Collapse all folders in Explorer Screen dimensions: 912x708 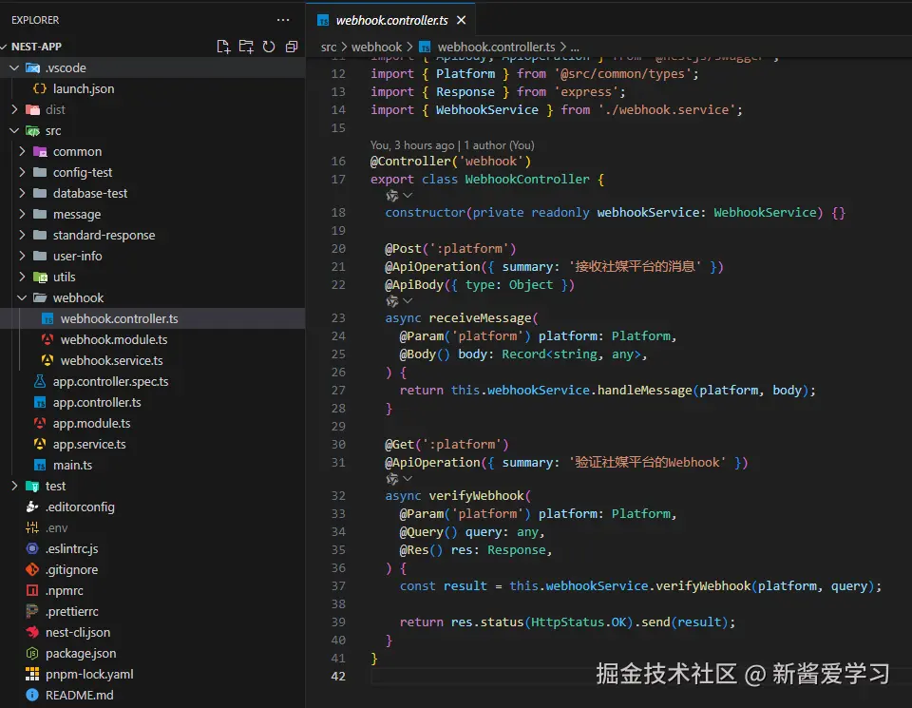point(292,47)
